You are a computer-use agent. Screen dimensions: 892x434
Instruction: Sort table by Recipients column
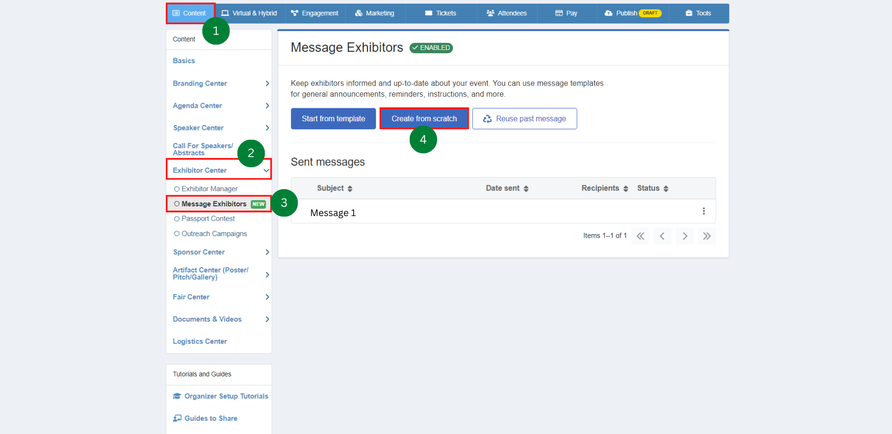[x=604, y=188]
